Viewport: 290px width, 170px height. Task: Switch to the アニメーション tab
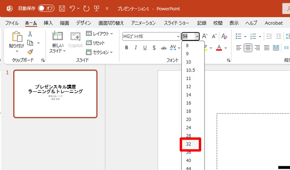pos(143,23)
